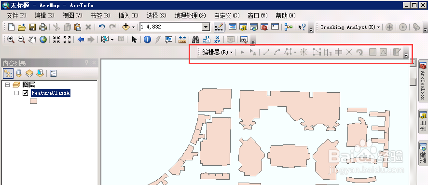
Task: Toggle FeatureClassA layer visibility checkbox
Action: 26,93
